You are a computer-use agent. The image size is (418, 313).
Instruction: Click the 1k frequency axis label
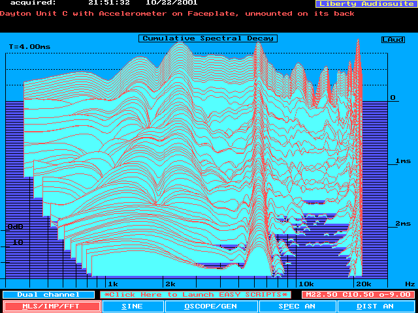[112, 284]
